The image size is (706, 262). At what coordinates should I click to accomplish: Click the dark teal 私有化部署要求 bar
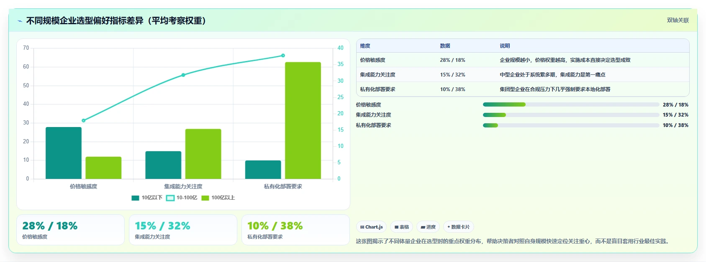click(263, 170)
